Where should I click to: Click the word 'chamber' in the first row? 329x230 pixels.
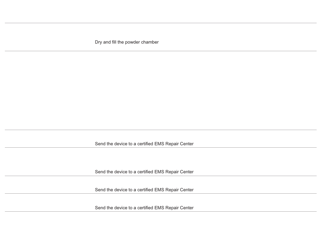click(x=150, y=42)
